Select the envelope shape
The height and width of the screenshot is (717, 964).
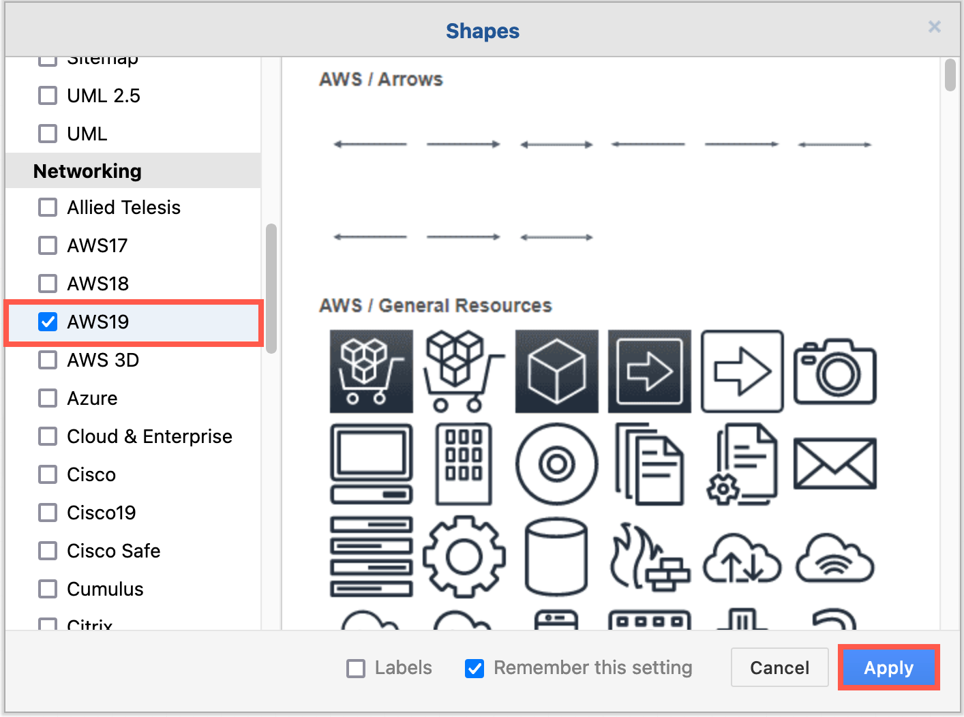[x=834, y=463]
